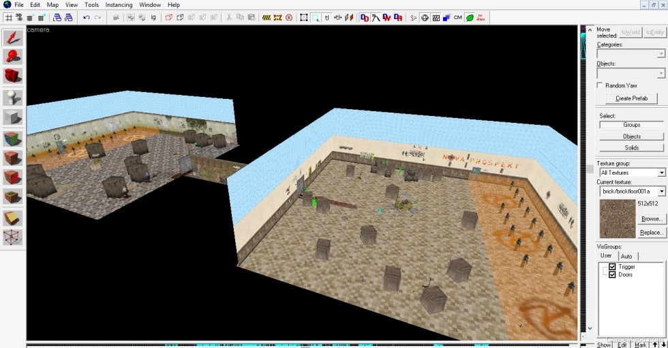Image resolution: width=668 pixels, height=348 pixels.
Task: Toggle CM collision models display
Action: [458, 18]
